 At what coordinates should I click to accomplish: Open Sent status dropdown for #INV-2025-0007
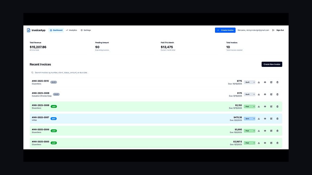coord(250,119)
